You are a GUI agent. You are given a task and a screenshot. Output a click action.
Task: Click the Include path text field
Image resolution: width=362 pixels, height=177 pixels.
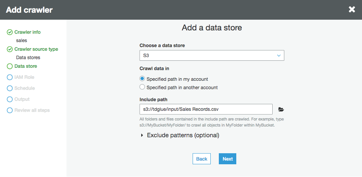(206, 109)
